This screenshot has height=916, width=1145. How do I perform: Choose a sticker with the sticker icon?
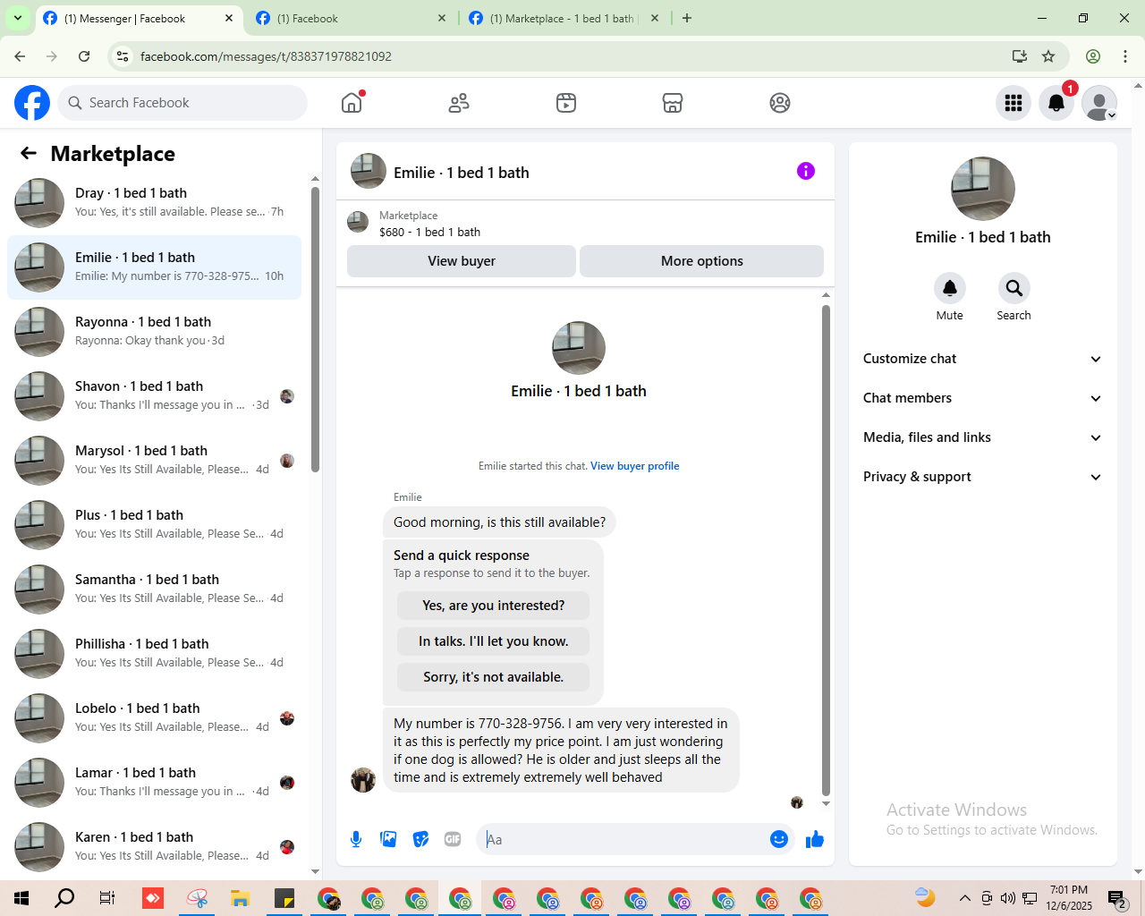(x=420, y=839)
